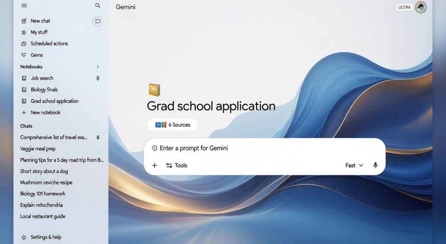
Task: View the 6 Sources for this notebook
Action: pyautogui.click(x=172, y=125)
